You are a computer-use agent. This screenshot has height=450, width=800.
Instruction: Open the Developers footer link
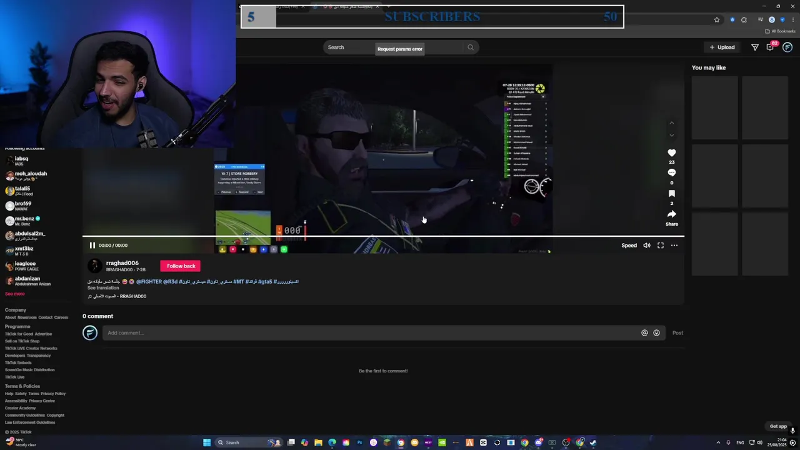pos(15,356)
